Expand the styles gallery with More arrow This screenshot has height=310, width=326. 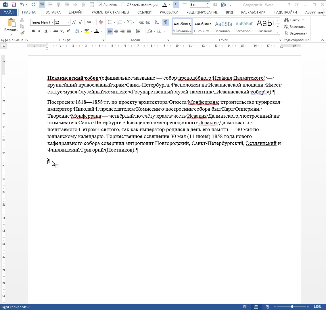(278, 32)
